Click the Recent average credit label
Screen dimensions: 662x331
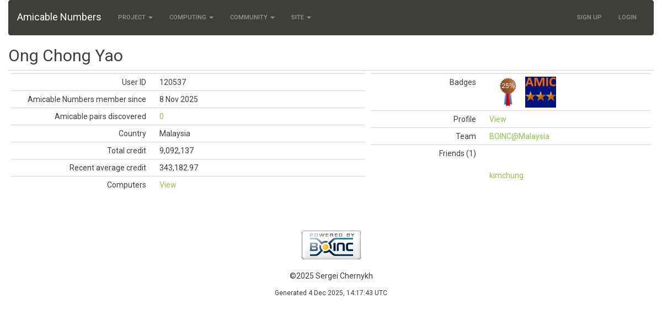[x=108, y=168]
